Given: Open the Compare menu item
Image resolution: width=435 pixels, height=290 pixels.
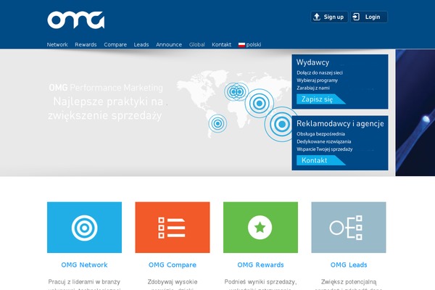Looking at the screenshot, I should point(115,45).
